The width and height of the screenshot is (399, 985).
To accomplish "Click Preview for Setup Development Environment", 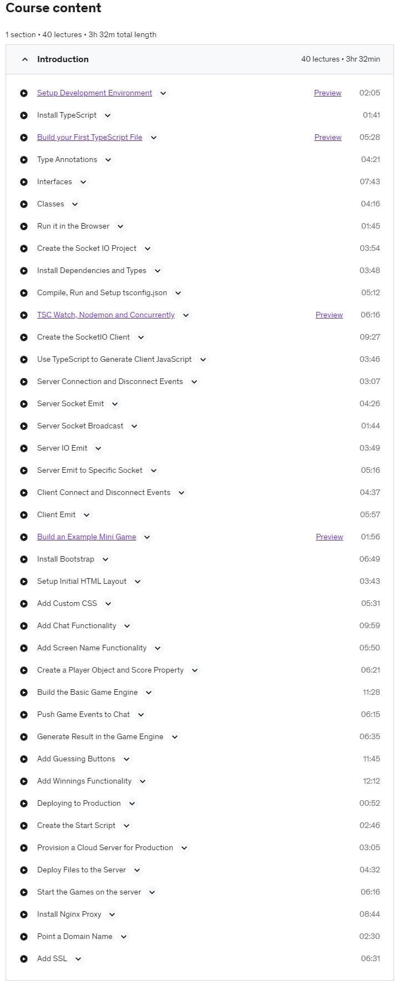I will pyautogui.click(x=328, y=93).
